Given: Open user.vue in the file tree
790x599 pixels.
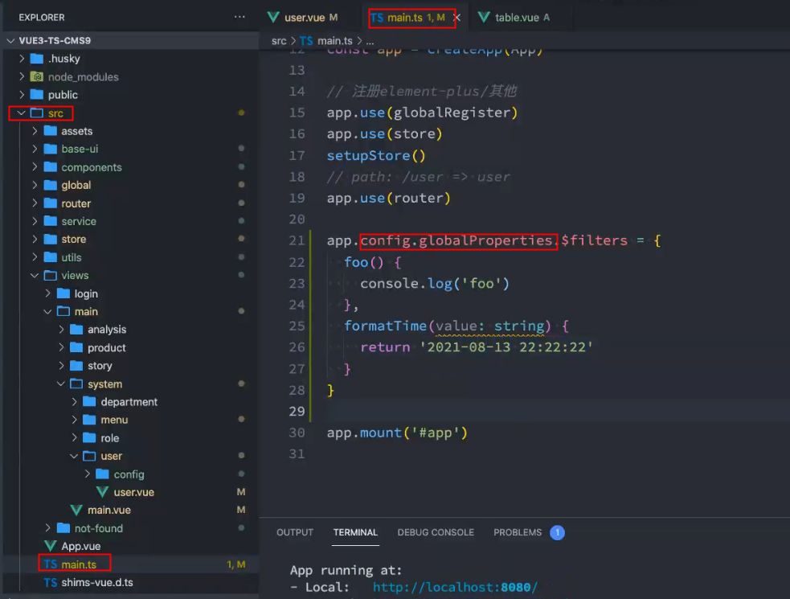Looking at the screenshot, I should [131, 492].
